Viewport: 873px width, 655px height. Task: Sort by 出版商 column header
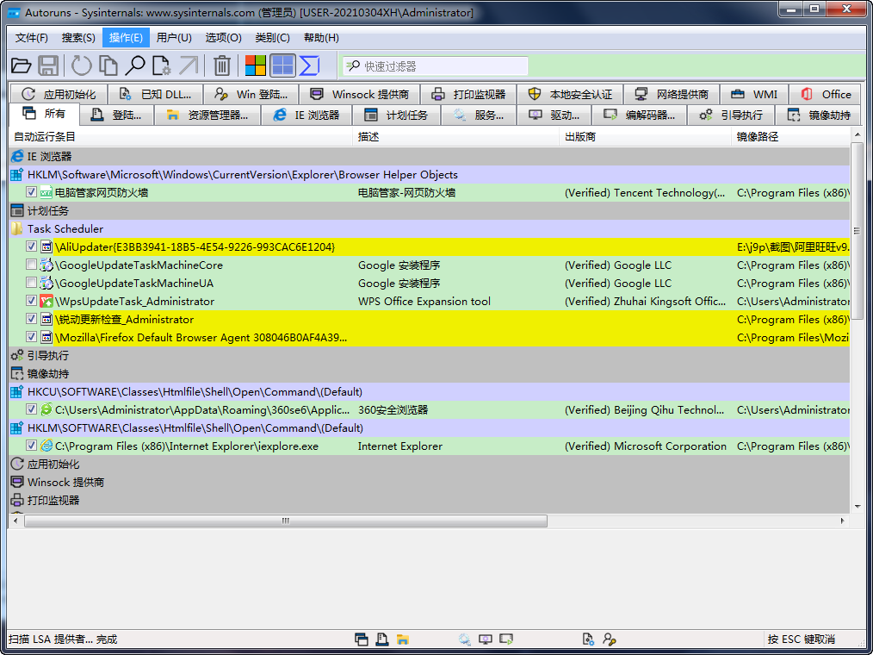point(646,136)
